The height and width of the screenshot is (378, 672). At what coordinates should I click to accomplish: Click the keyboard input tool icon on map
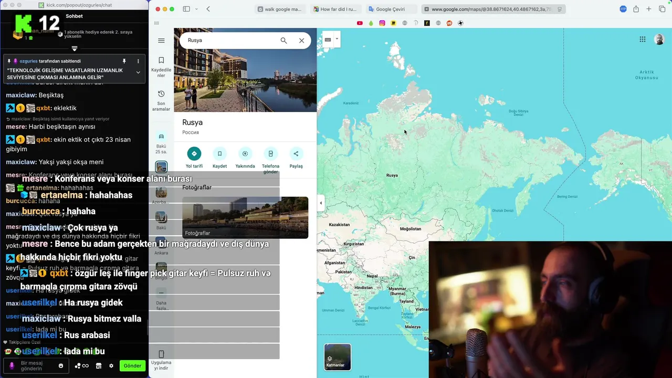coord(328,39)
